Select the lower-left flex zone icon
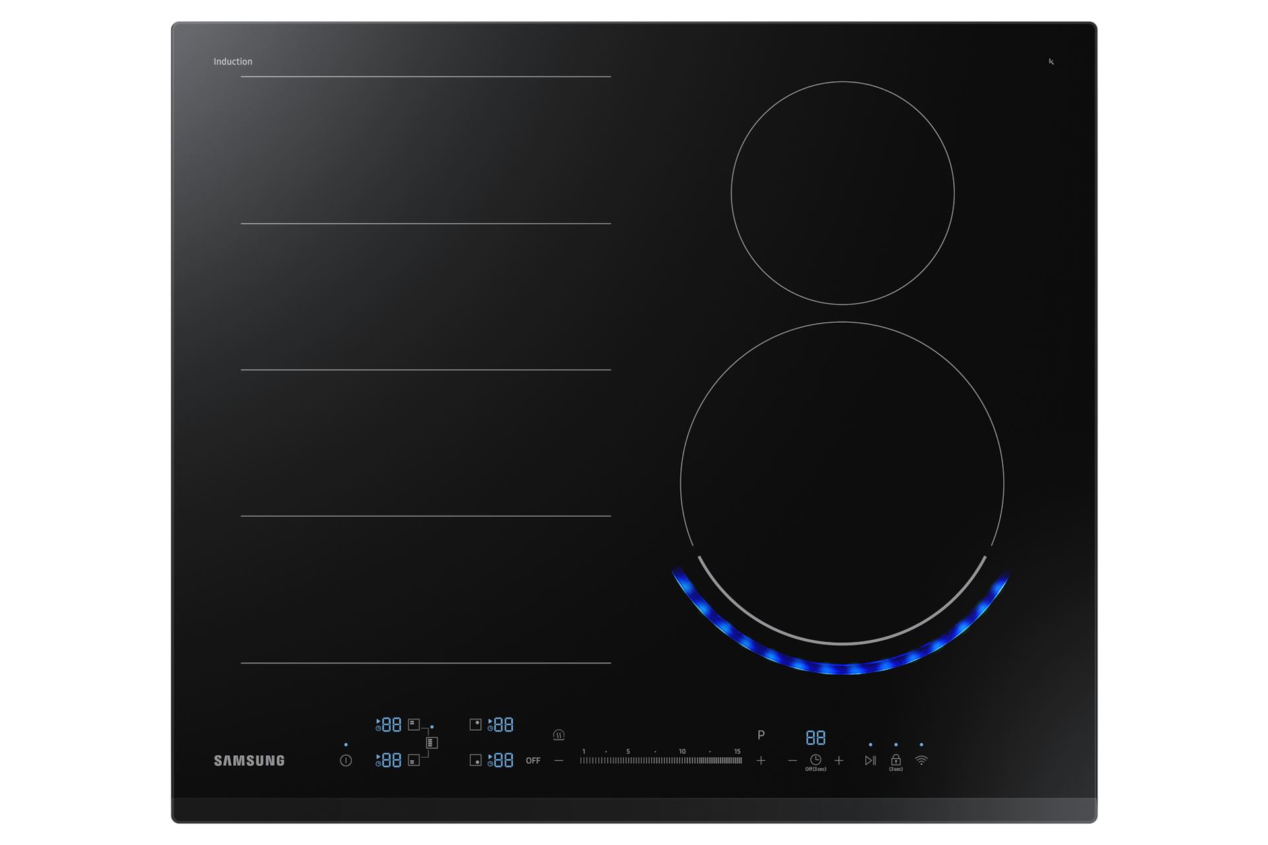The image size is (1268, 845). [x=413, y=760]
